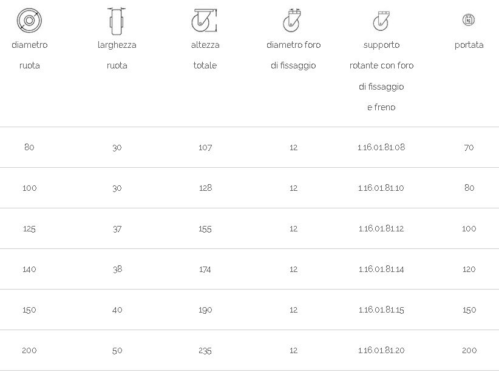Screen dimensions: 499x378
Task: Select the 'diametro foro di fissaggio' header
Action: pyautogui.click(x=293, y=55)
